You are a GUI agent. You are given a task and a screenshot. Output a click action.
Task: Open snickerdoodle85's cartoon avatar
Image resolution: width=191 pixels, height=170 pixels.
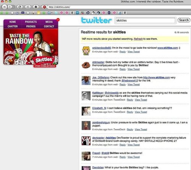tap(86, 51)
